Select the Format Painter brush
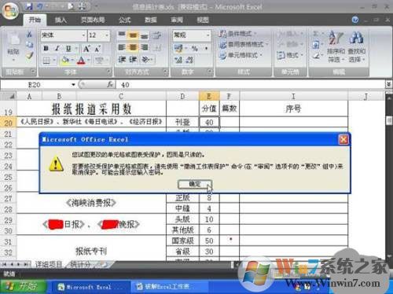This screenshot has width=393, height=294. coord(29,55)
